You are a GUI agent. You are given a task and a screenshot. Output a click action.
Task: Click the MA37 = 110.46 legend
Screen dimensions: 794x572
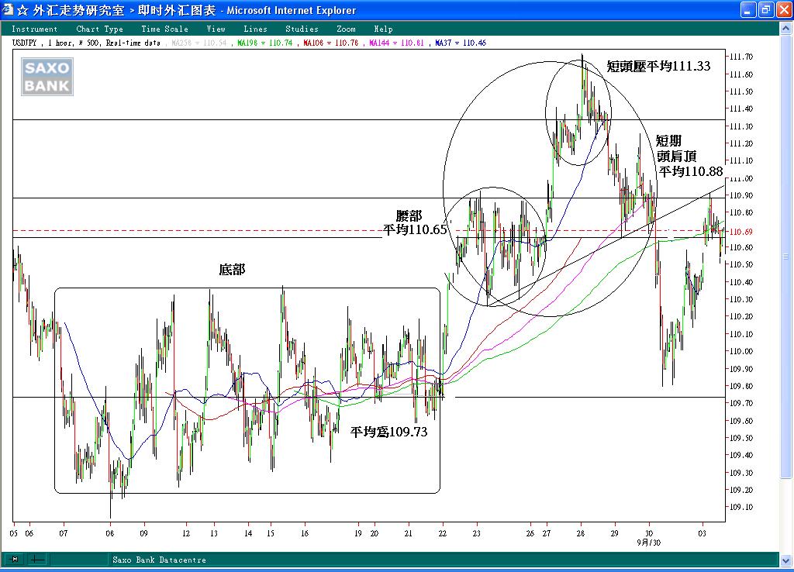pos(461,43)
